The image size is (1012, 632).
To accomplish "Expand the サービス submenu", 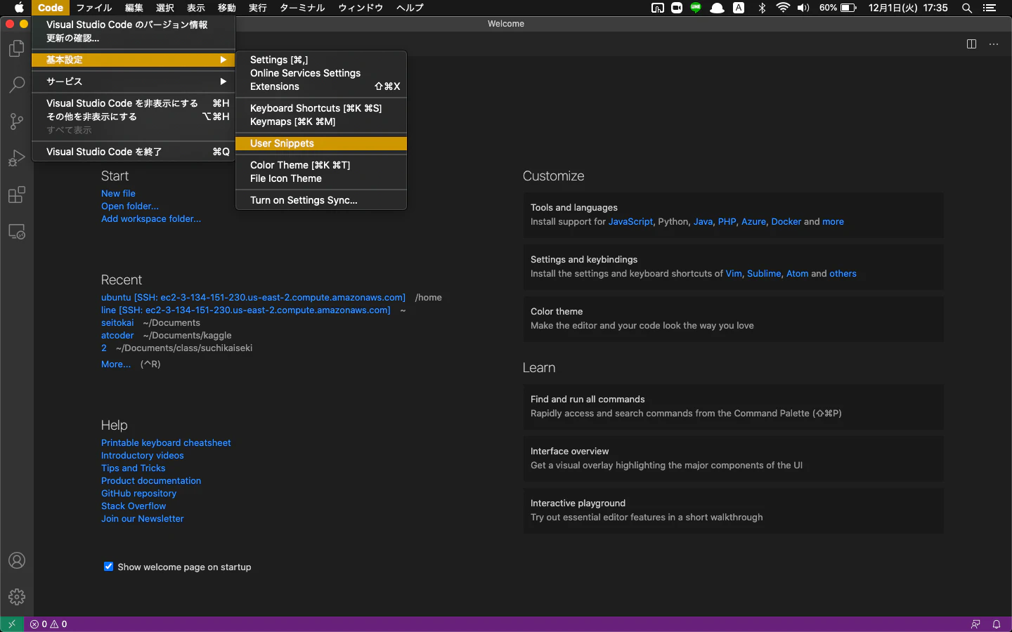I will pyautogui.click(x=134, y=81).
